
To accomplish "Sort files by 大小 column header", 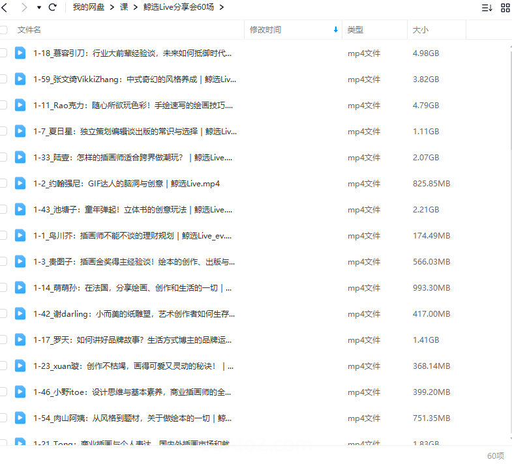I will pyautogui.click(x=421, y=30).
